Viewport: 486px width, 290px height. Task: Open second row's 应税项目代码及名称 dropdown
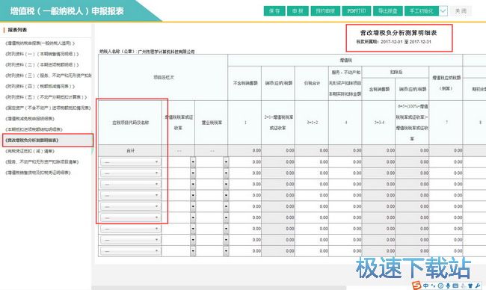pos(131,173)
